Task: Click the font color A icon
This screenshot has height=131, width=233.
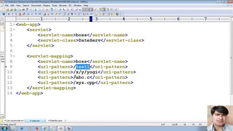Action: click(20, 14)
